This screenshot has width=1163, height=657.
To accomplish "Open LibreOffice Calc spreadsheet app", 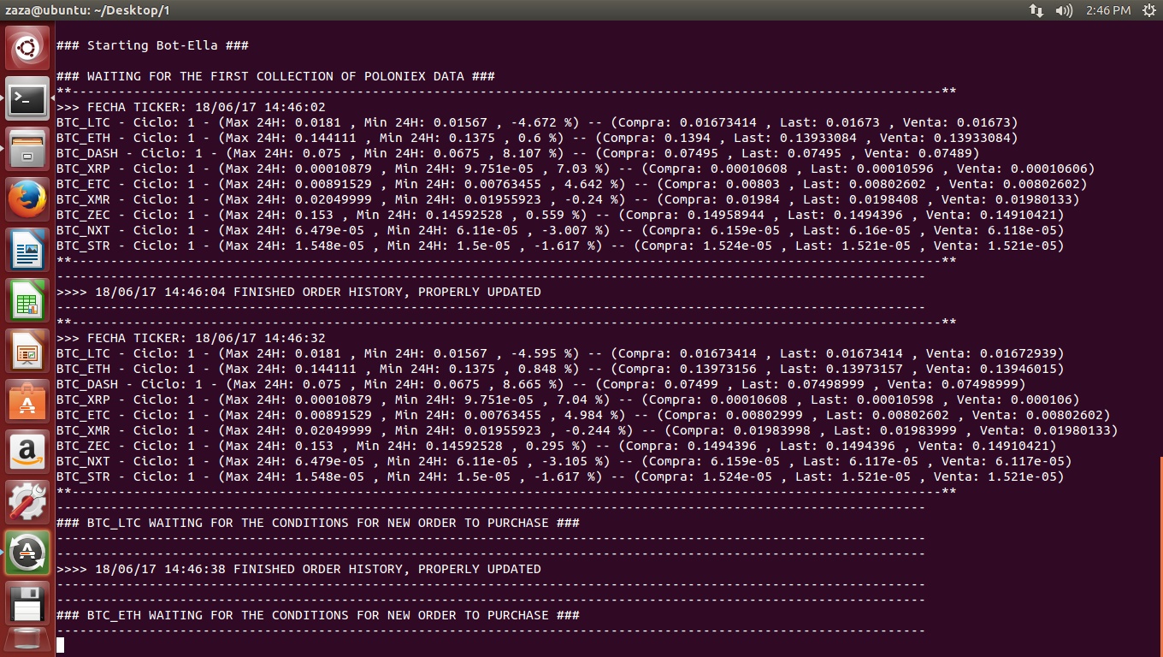I will tap(28, 301).
